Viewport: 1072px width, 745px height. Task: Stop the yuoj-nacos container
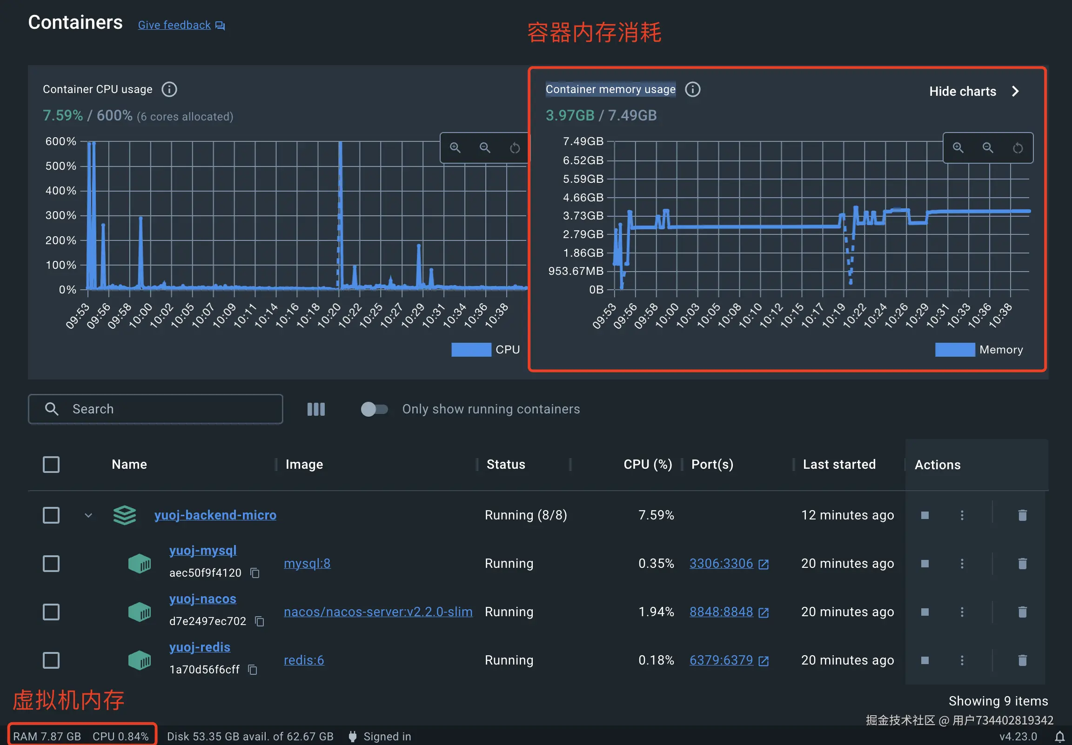(x=925, y=612)
